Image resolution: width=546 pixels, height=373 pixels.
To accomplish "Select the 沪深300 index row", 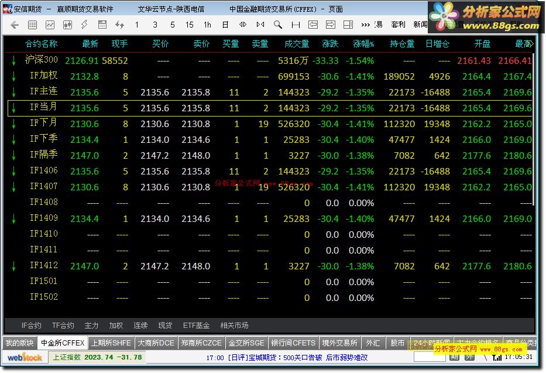I will [270, 60].
